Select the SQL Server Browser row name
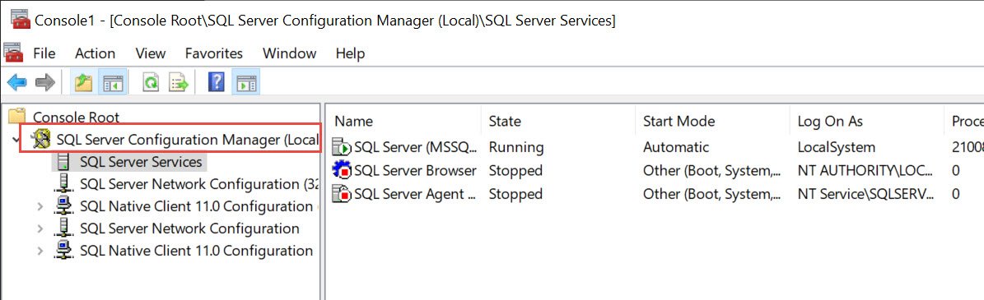 pos(416,170)
